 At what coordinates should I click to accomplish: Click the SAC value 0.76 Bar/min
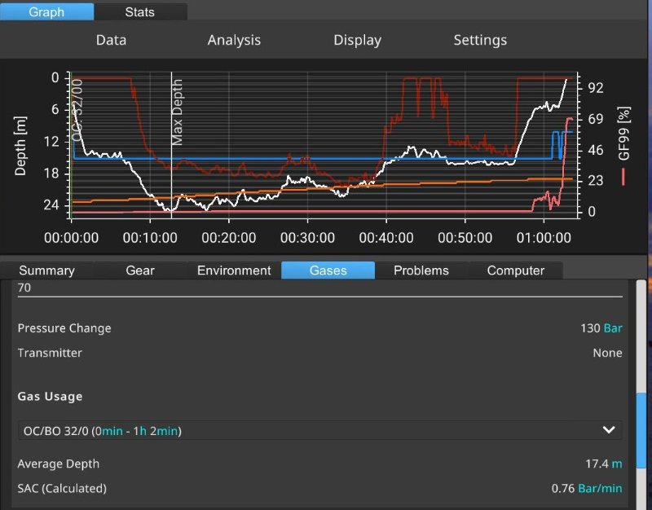(x=587, y=488)
